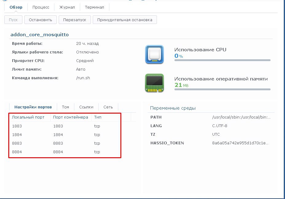This screenshot has width=285, height=199.
Task: Switch to the Терминал tab
Action: [x=95, y=7]
